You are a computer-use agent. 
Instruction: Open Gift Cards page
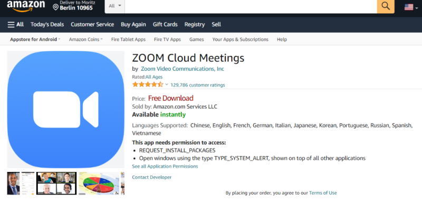165,24
